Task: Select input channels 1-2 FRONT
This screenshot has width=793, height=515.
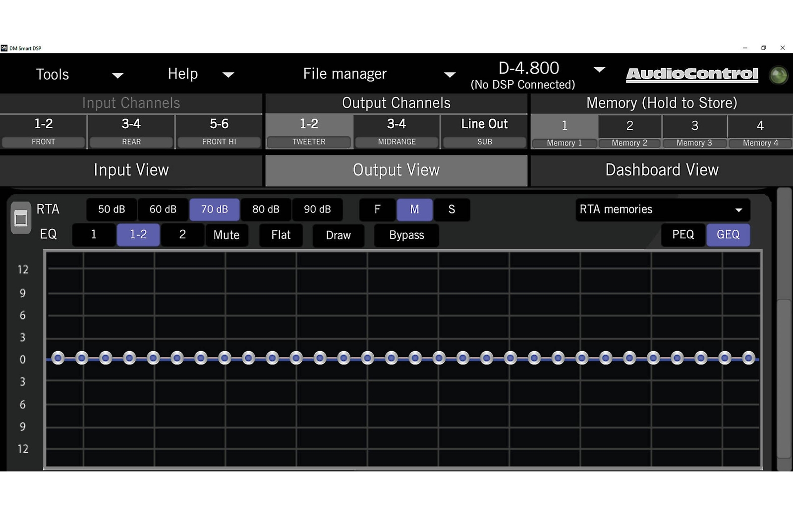Action: [44, 132]
